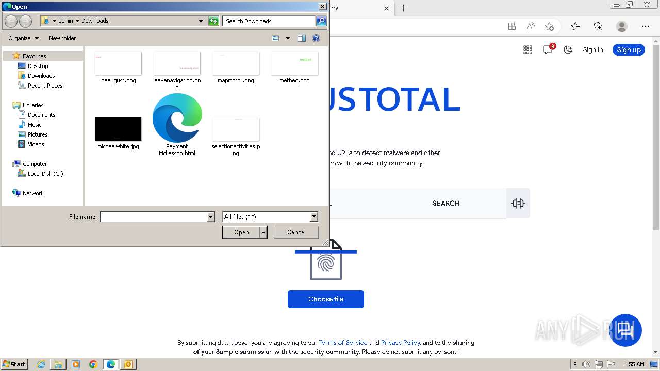
Task: Open VirusTotal notifications icon
Action: click(x=548, y=49)
